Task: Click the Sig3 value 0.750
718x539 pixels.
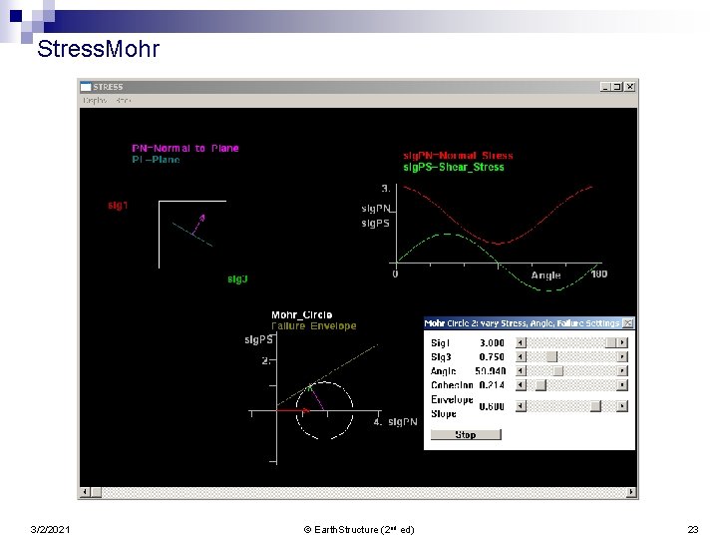Action: [x=492, y=357]
